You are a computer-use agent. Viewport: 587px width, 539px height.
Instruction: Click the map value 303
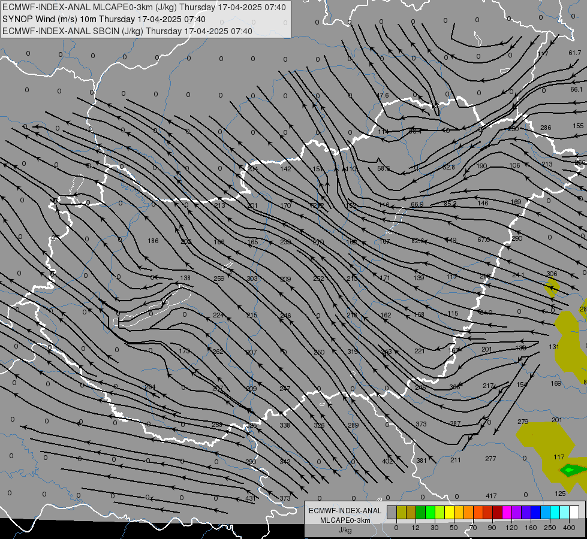[x=252, y=278]
